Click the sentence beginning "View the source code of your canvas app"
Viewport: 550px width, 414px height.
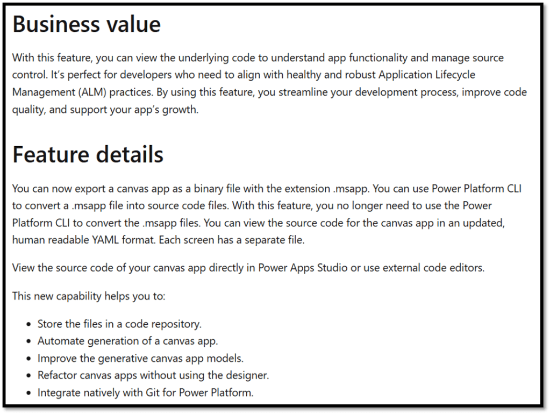tap(248, 267)
